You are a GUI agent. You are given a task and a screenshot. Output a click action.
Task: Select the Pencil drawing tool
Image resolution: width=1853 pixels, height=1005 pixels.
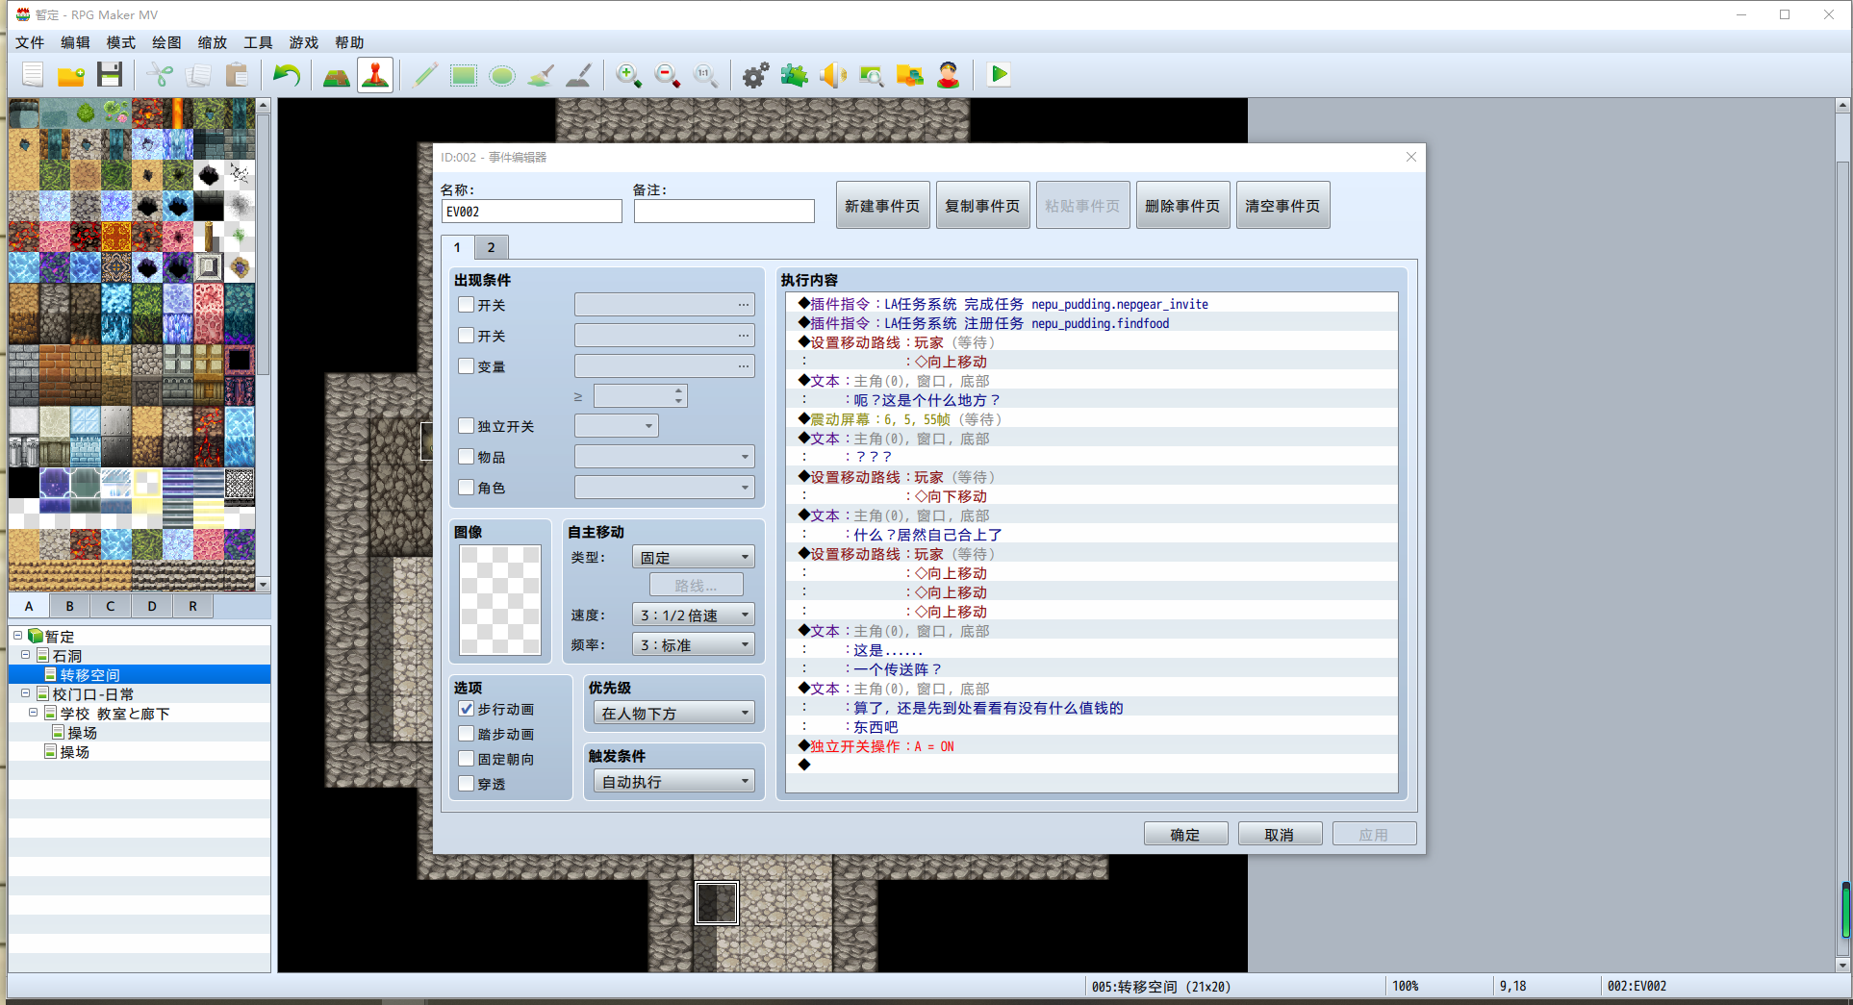pyautogui.click(x=425, y=75)
